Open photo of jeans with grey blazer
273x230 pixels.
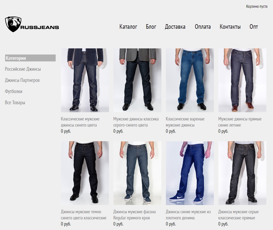pyautogui.click(x=137, y=80)
